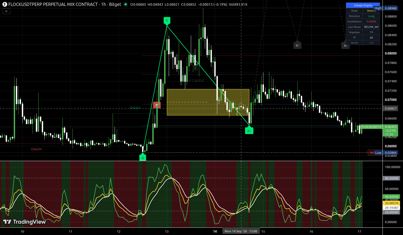
Task: Select the yellow highlighted price zone box
Action: pos(208,102)
